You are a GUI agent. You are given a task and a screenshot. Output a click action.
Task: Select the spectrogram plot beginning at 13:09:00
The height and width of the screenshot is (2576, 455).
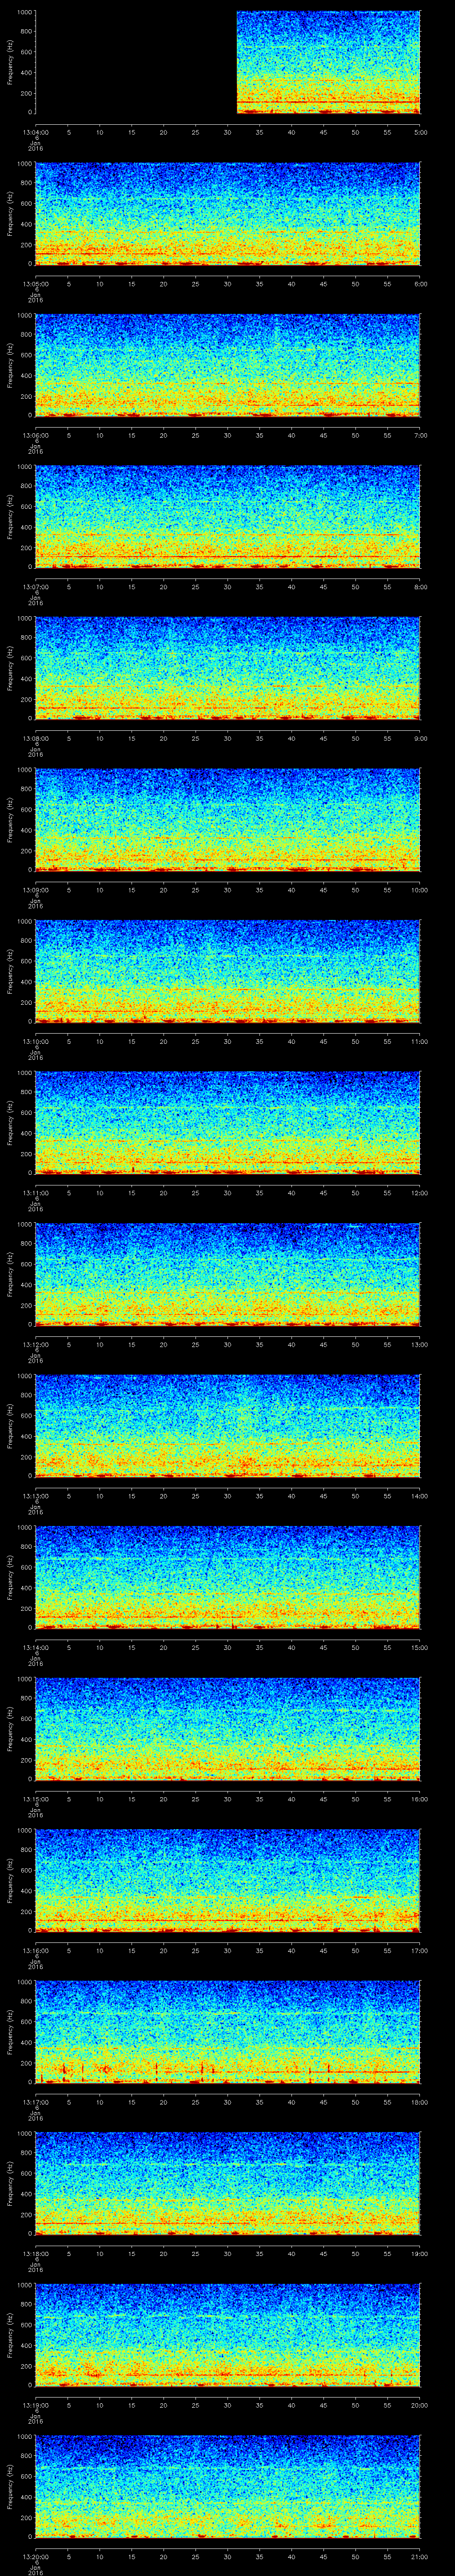click(x=228, y=820)
